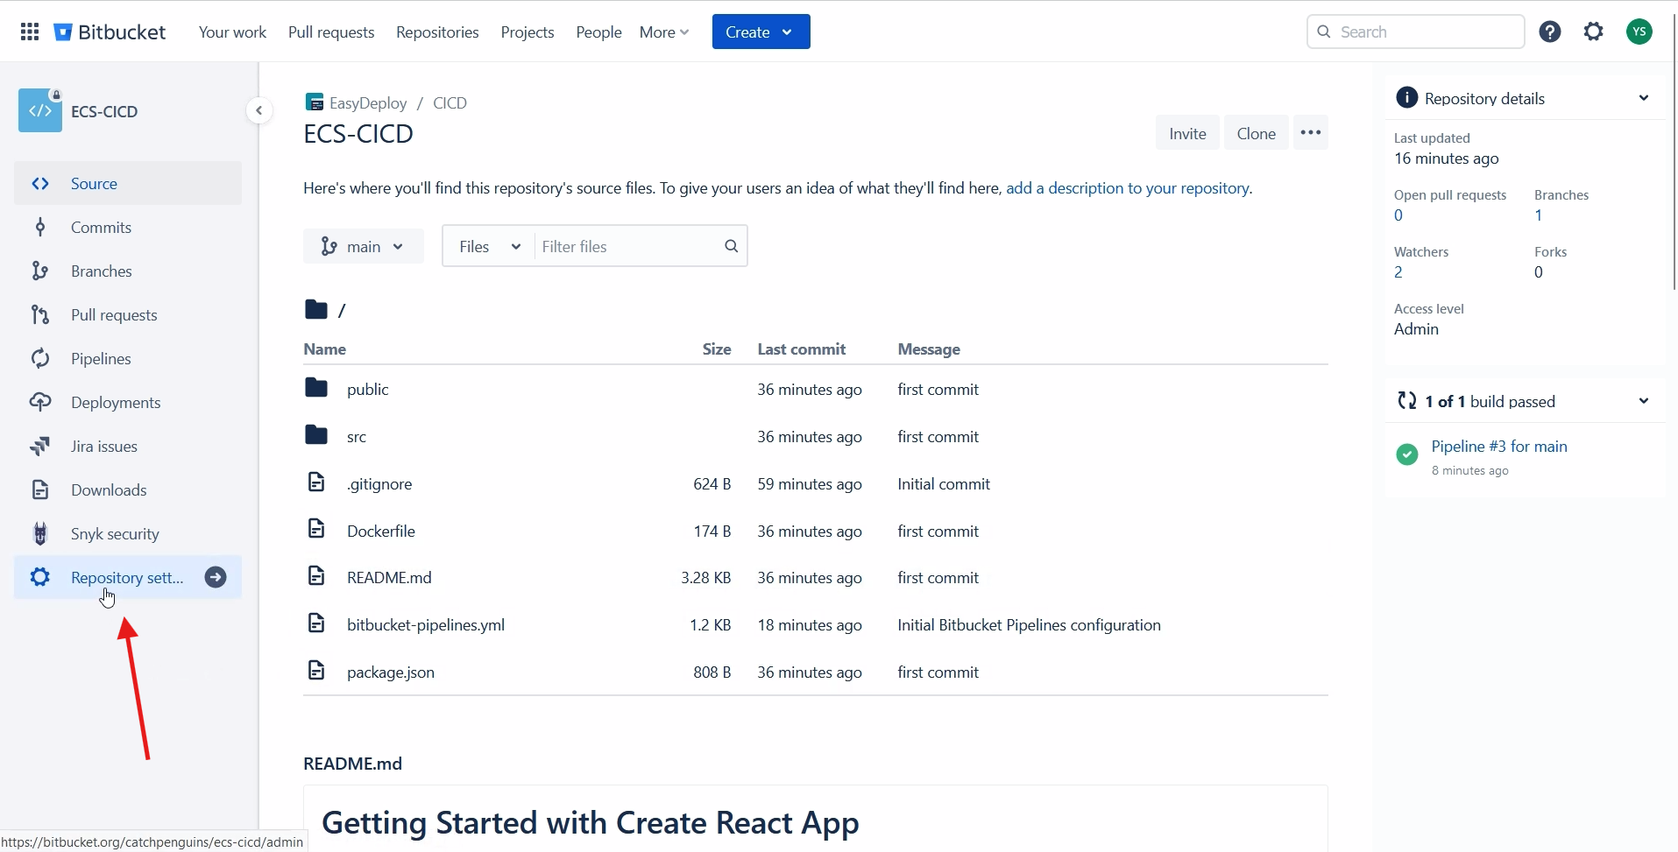The width and height of the screenshot is (1678, 852).
Task: Click the public folder icon
Action: [316, 388]
